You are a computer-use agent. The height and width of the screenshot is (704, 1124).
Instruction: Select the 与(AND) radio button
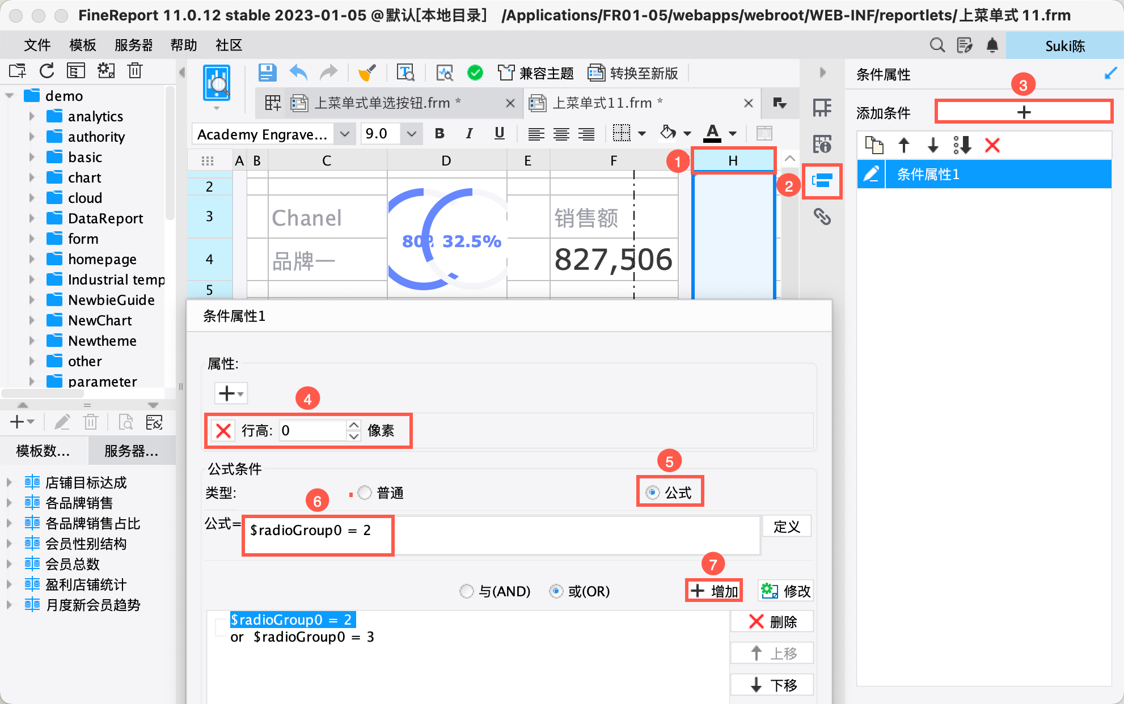(466, 591)
